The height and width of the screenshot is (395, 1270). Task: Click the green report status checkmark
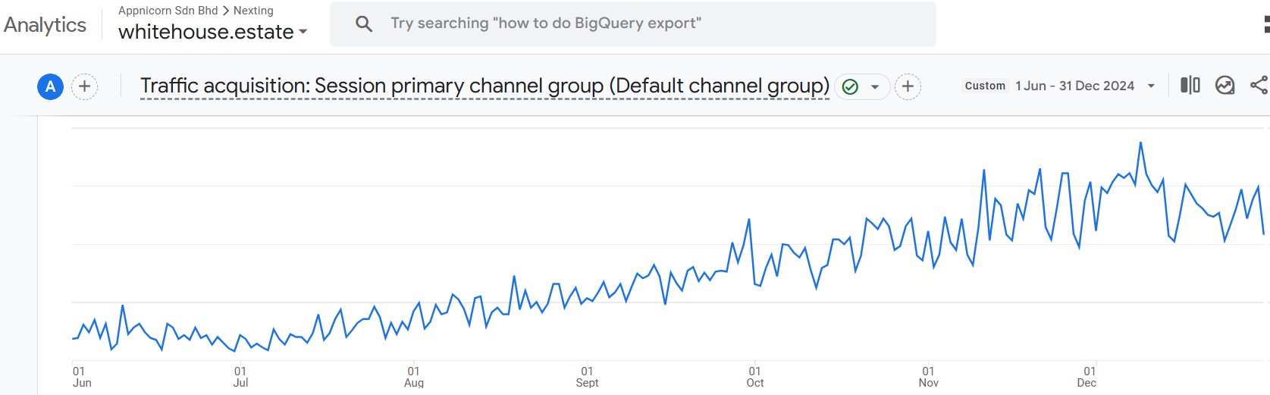851,86
